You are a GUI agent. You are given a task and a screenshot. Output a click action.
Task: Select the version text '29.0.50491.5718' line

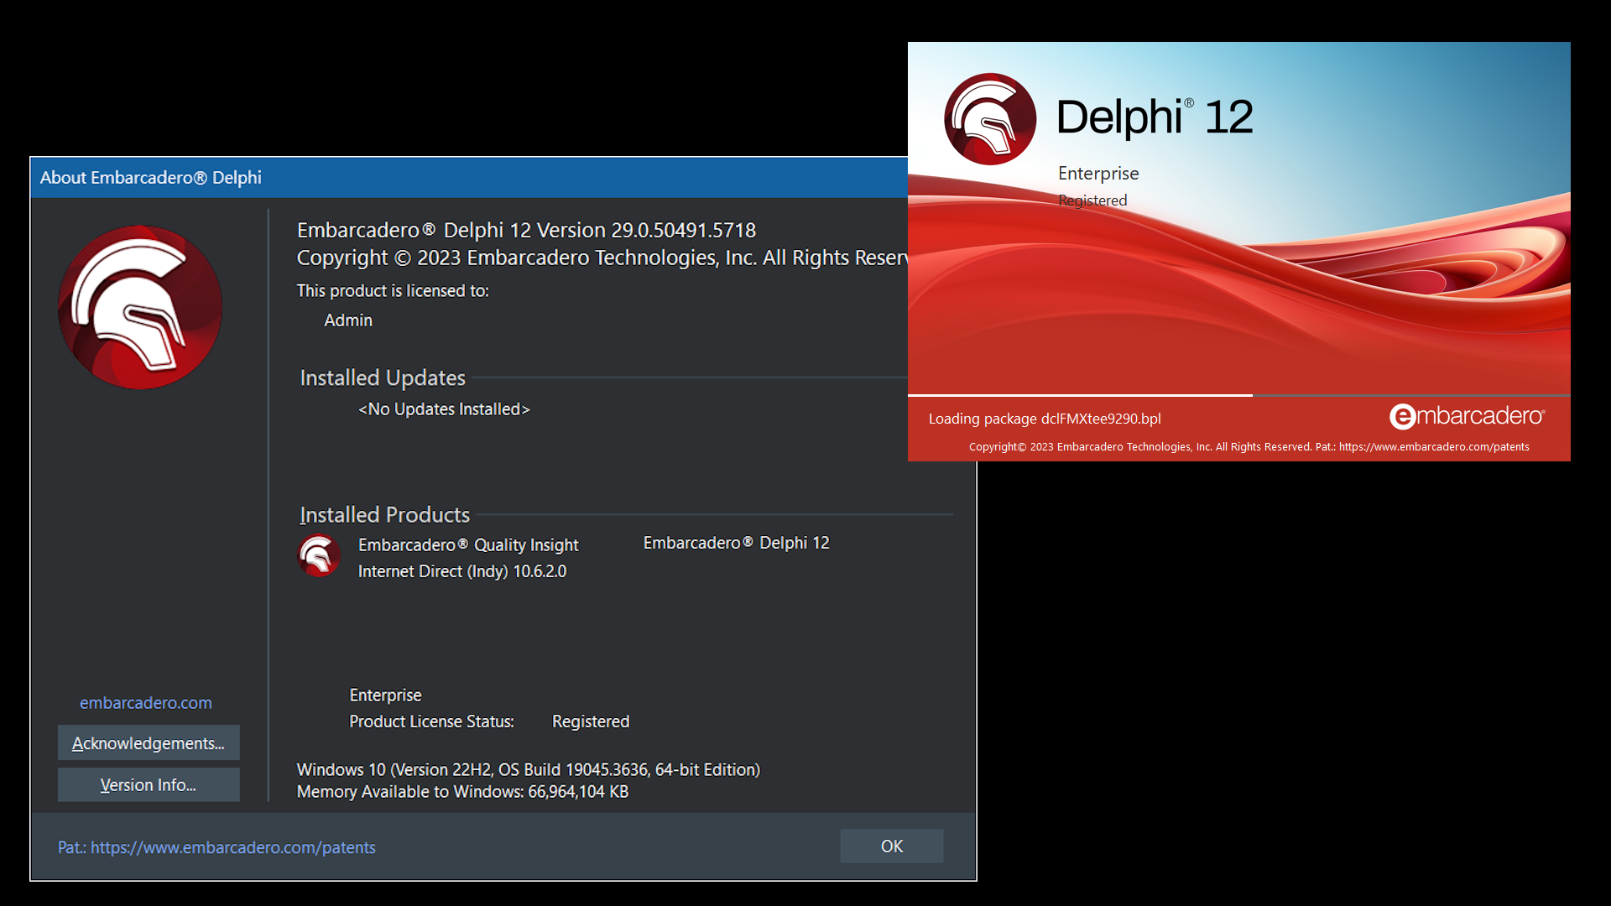527,230
